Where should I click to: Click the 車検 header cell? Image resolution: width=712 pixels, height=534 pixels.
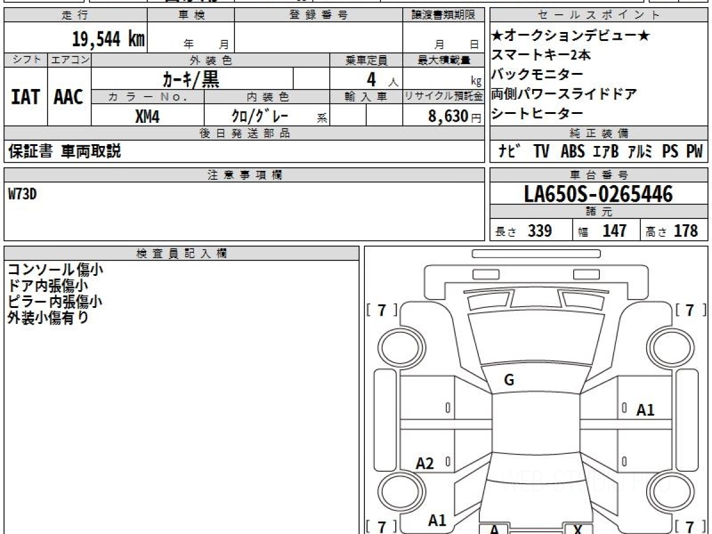(x=191, y=15)
